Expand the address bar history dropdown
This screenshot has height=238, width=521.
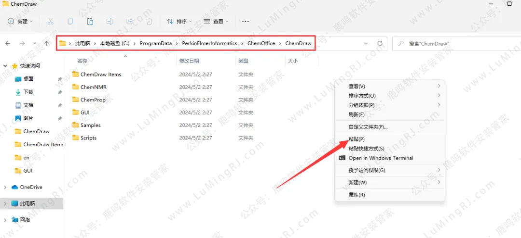point(366,43)
